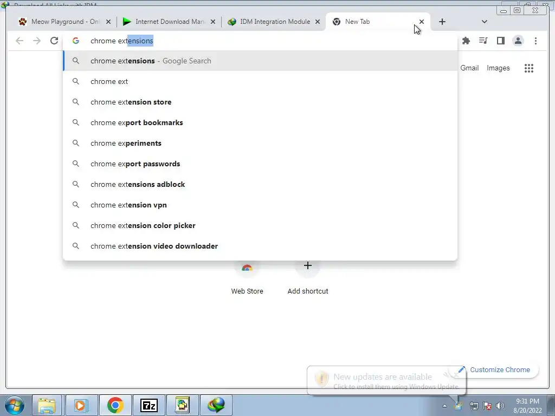Screen dimensions: 555x416
Task: Choose 'chrome extensions - Google Search' suggestion
Action: coord(260,61)
